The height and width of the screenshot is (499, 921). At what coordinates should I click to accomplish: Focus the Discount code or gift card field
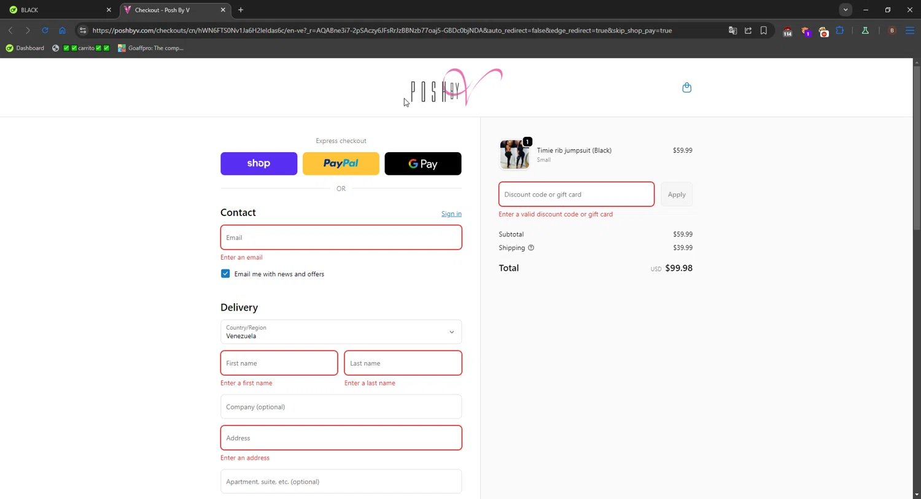click(577, 194)
